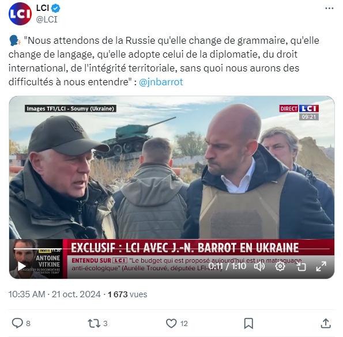Click the repost arrows icon
This screenshot has width=343, height=337.
(94, 323)
